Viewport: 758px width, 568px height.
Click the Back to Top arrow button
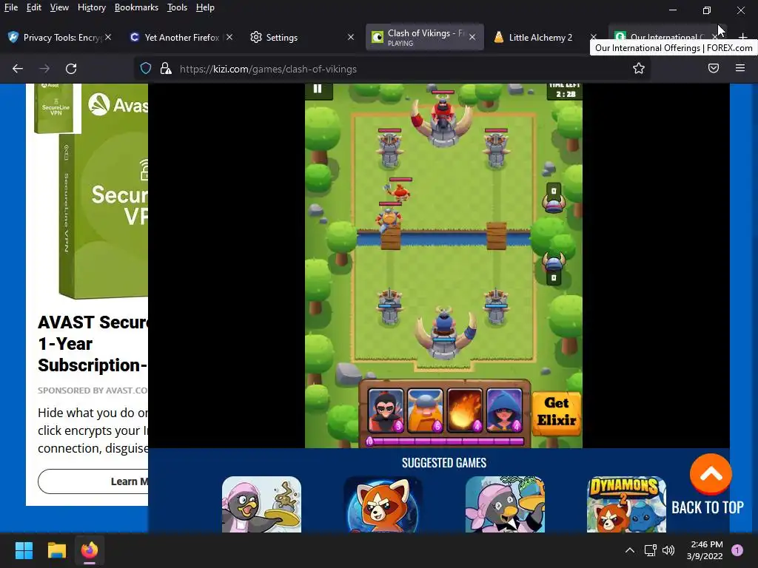coord(711,474)
